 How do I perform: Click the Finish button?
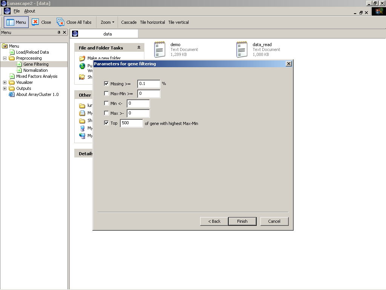pos(242,221)
